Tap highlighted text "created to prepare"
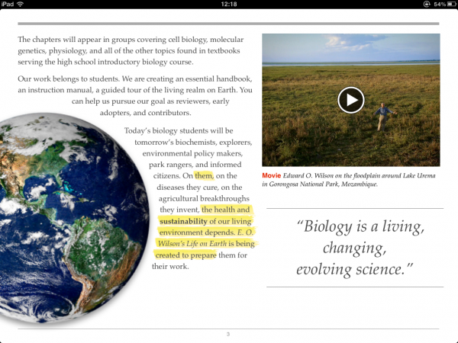 tap(188, 255)
